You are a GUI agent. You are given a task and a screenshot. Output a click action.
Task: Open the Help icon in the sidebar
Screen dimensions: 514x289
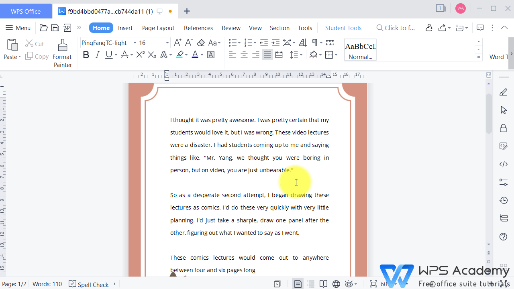pyautogui.click(x=503, y=237)
